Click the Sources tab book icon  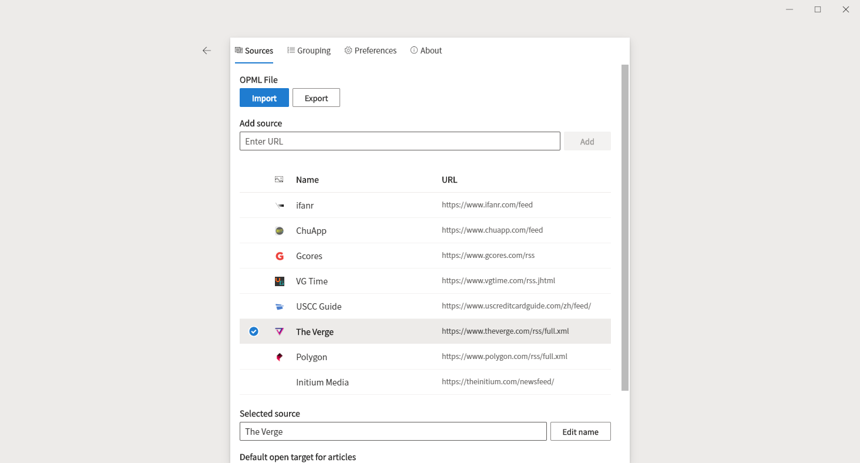point(238,50)
